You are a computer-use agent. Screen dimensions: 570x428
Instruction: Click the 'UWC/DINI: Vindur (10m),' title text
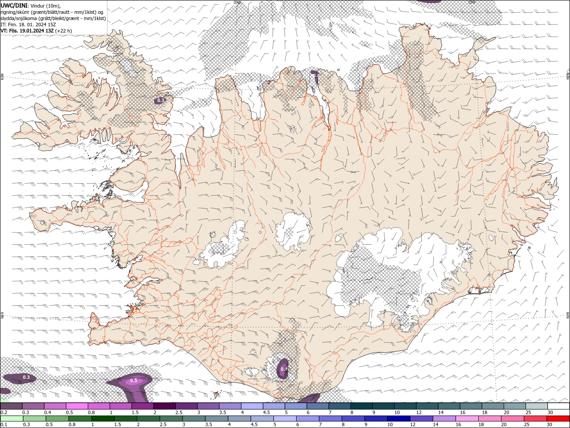click(x=31, y=5)
